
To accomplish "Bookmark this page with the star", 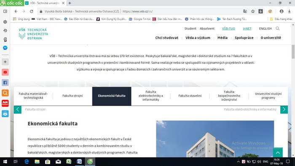I will point(253,11).
